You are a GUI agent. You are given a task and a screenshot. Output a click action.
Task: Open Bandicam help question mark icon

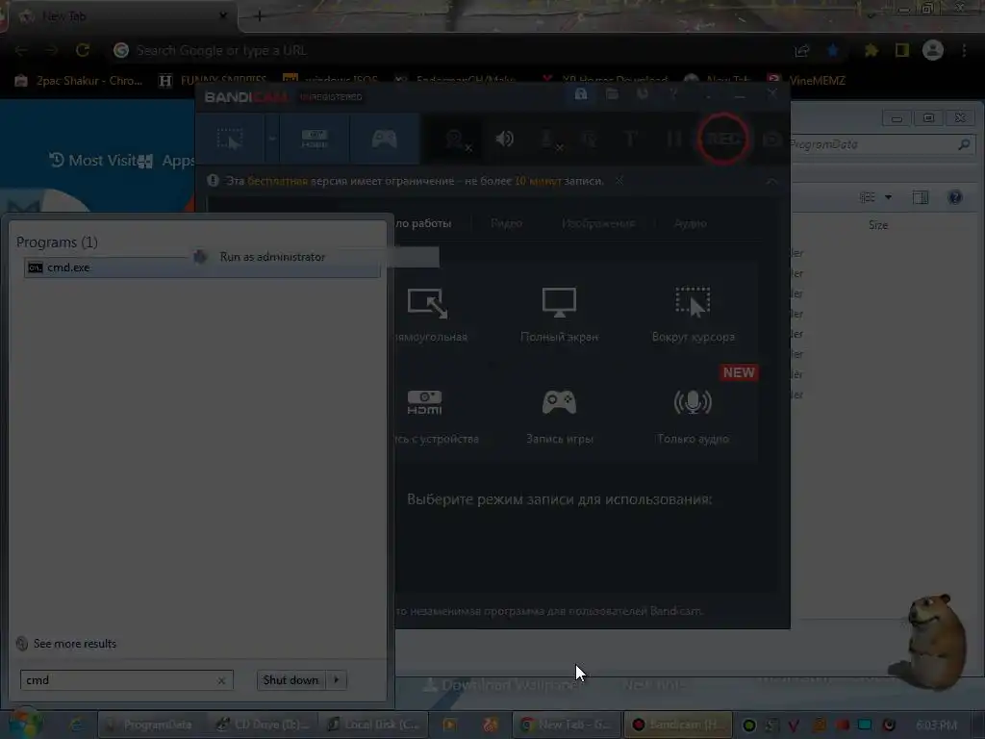pos(673,94)
